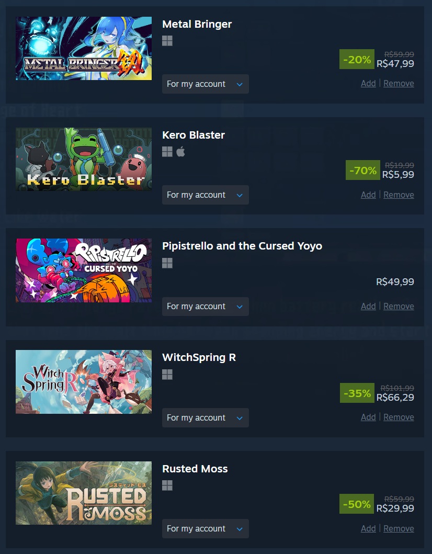Click the Apple macOS icon under Kero Blaster

(x=180, y=152)
